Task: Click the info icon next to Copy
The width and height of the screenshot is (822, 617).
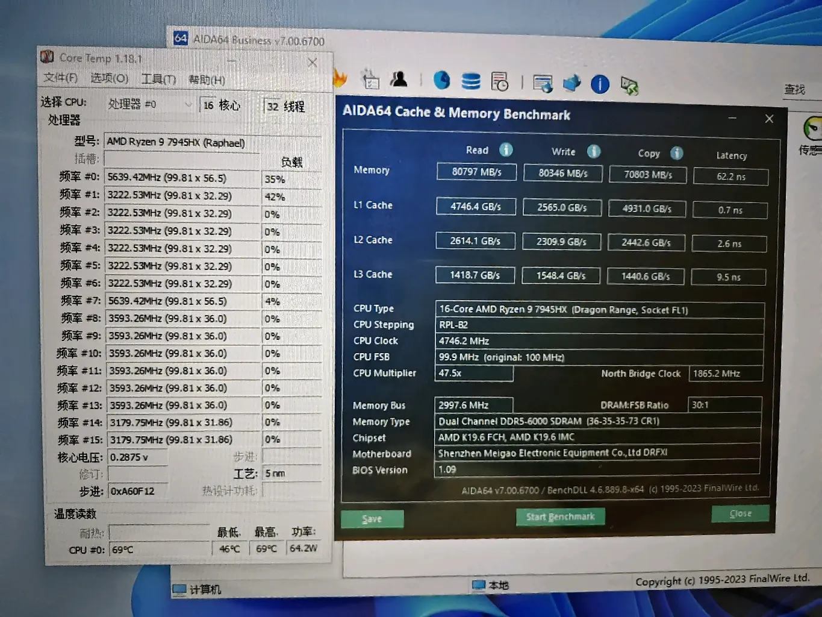Action: pos(677,153)
